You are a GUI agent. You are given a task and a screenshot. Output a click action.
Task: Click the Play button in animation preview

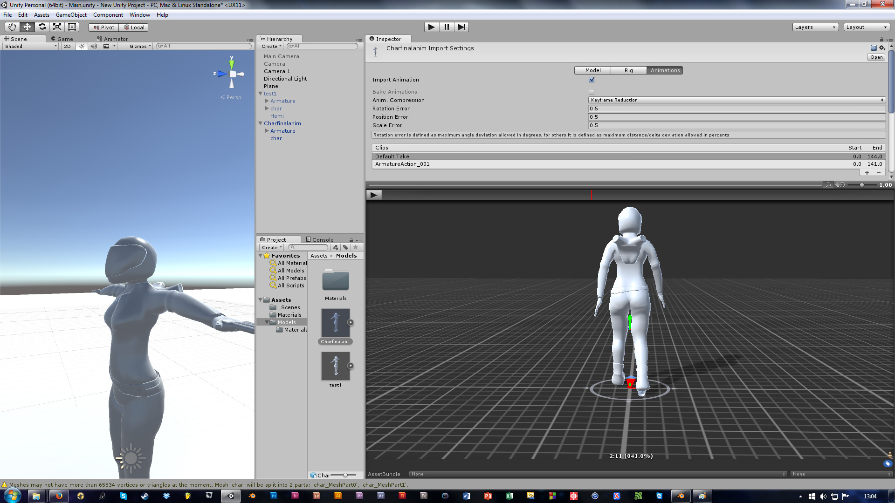pyautogui.click(x=374, y=194)
